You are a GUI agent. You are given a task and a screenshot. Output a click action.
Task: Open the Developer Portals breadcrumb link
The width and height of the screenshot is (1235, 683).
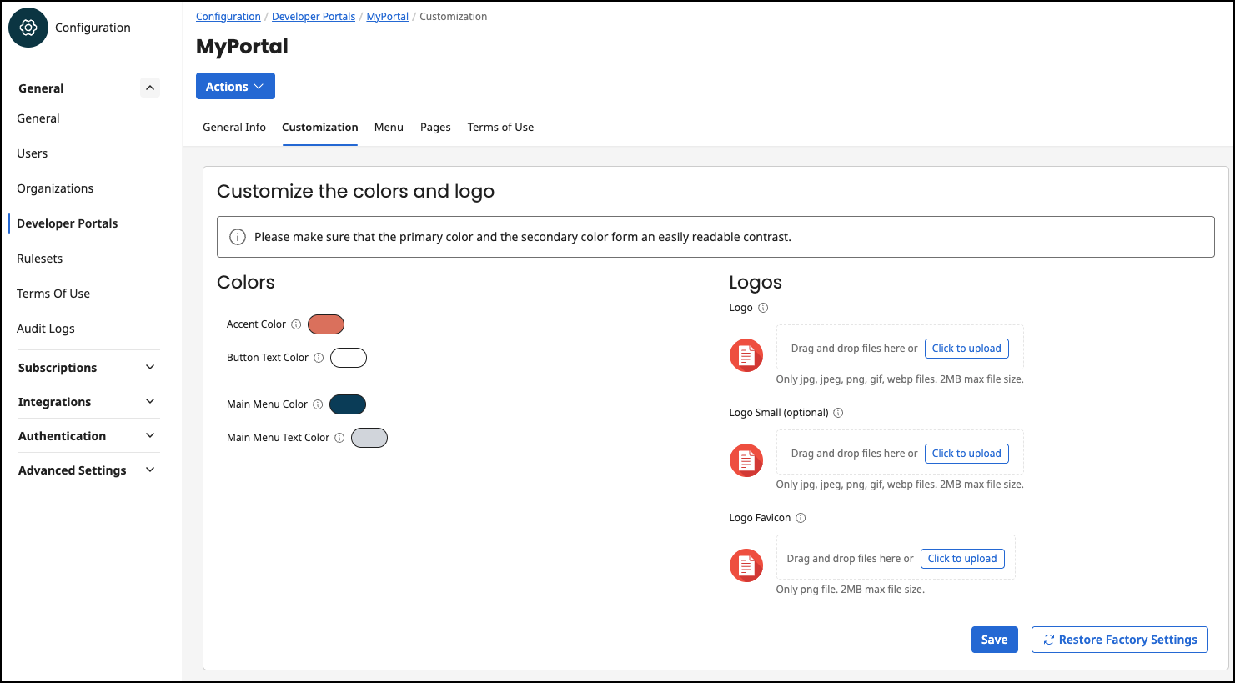tap(313, 16)
